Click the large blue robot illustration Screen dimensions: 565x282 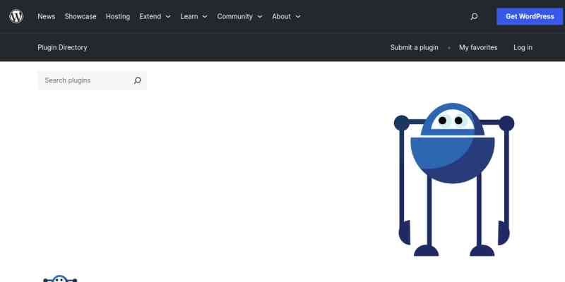[454, 180]
